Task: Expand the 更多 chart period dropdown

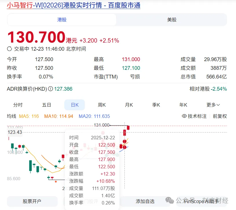Action: tap(213, 105)
